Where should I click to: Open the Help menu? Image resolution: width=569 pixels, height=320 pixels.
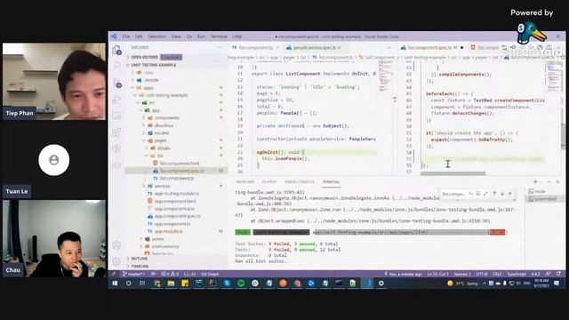237,36
